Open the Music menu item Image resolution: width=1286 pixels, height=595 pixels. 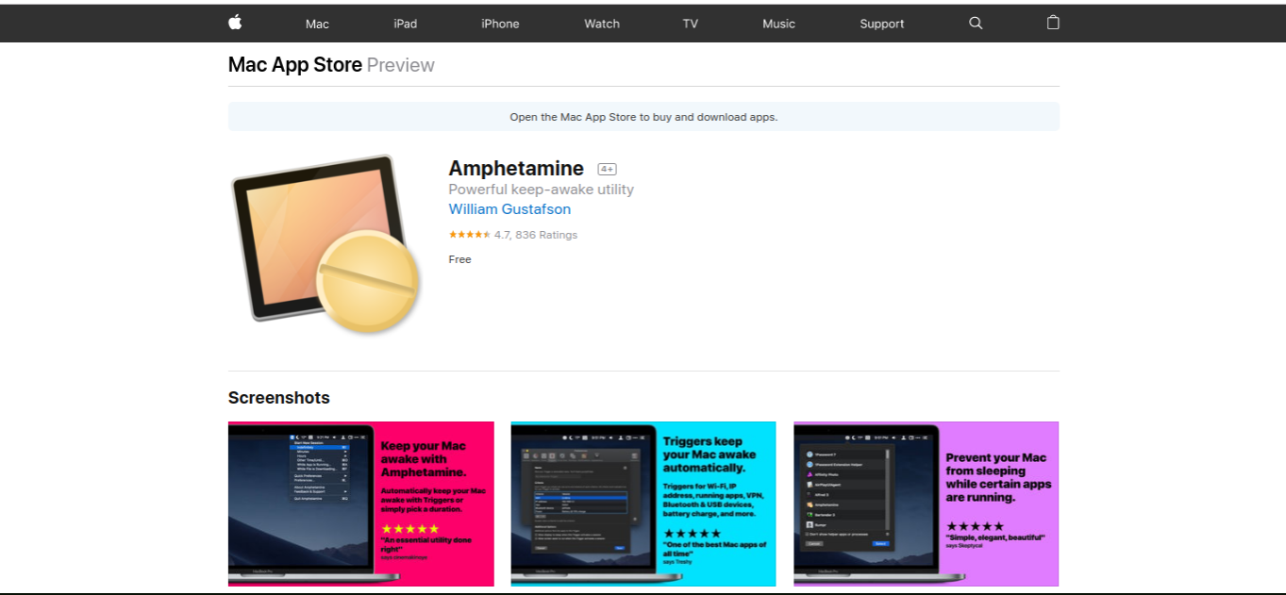(x=779, y=24)
